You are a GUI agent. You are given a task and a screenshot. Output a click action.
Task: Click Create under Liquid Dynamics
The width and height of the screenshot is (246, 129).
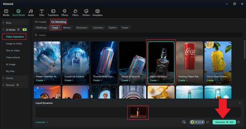click(x=154, y=80)
